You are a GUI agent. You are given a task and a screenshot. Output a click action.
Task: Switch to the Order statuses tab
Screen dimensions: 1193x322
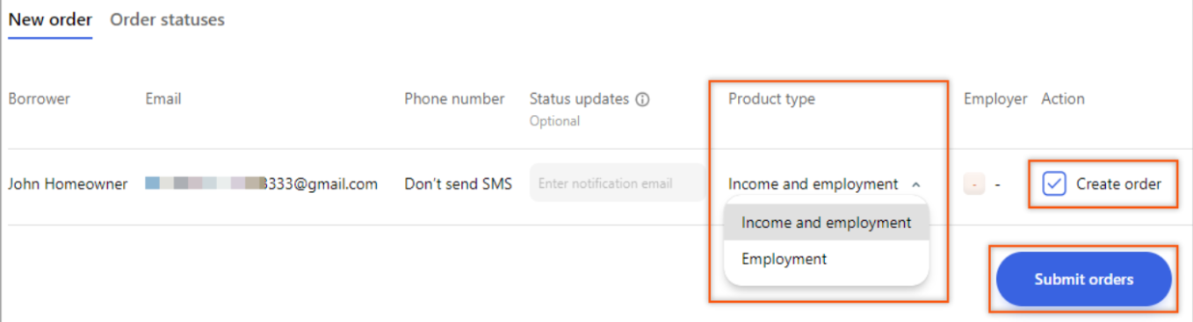pyautogui.click(x=167, y=19)
